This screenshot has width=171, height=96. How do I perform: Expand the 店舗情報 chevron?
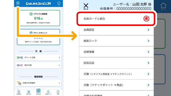[x=148, y=52]
